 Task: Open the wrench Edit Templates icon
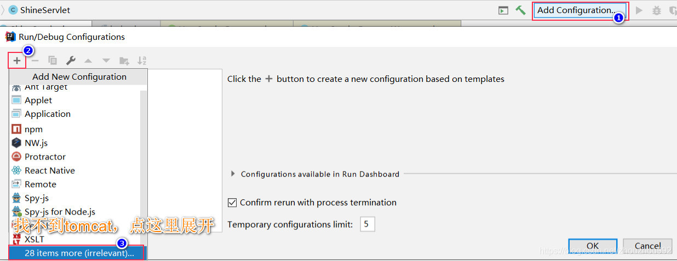point(71,61)
